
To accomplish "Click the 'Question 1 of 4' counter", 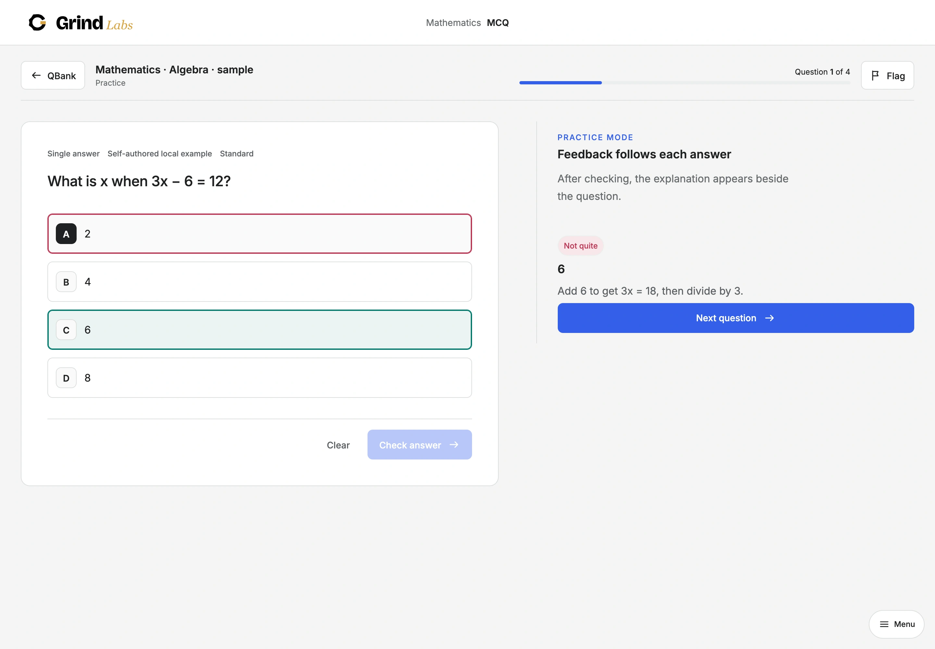I will point(822,72).
